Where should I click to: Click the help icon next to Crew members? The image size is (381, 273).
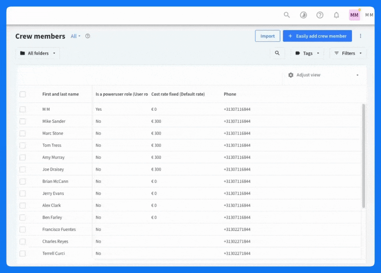(x=88, y=36)
